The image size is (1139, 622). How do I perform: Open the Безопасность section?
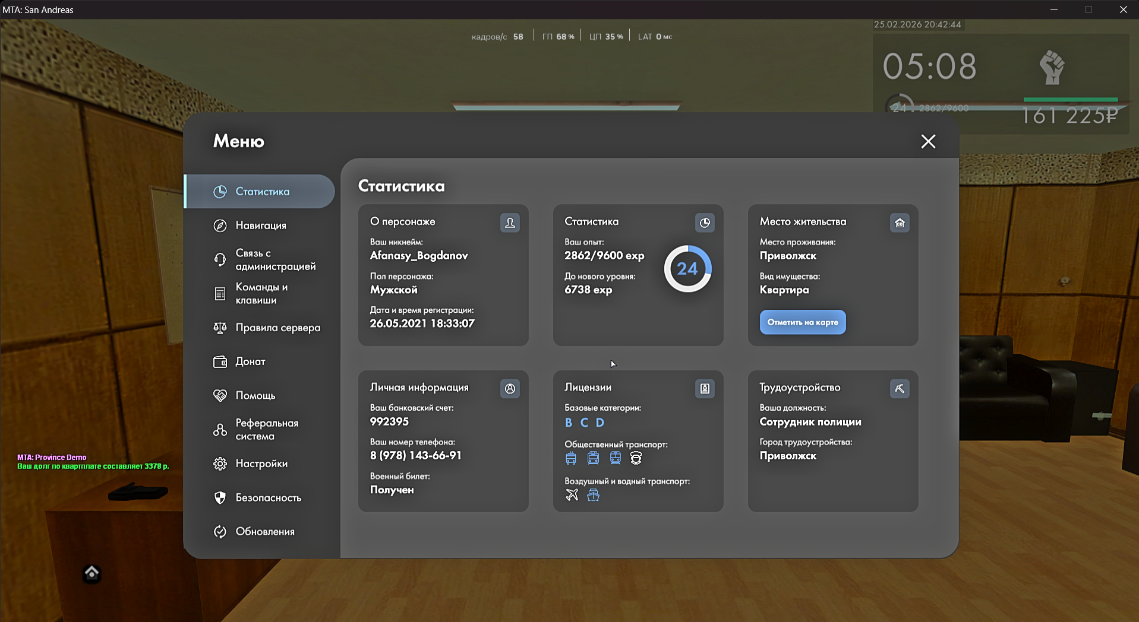268,497
